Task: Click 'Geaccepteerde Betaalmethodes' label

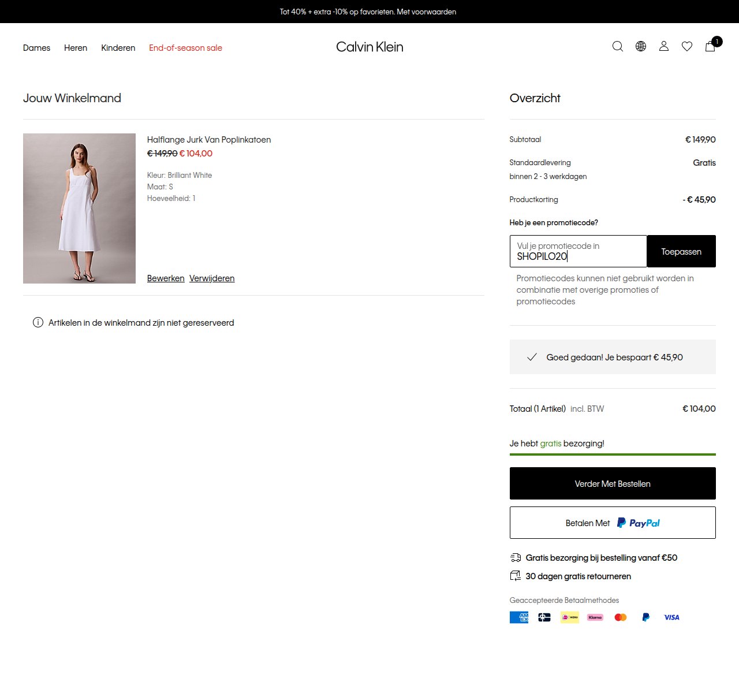Action: click(564, 601)
